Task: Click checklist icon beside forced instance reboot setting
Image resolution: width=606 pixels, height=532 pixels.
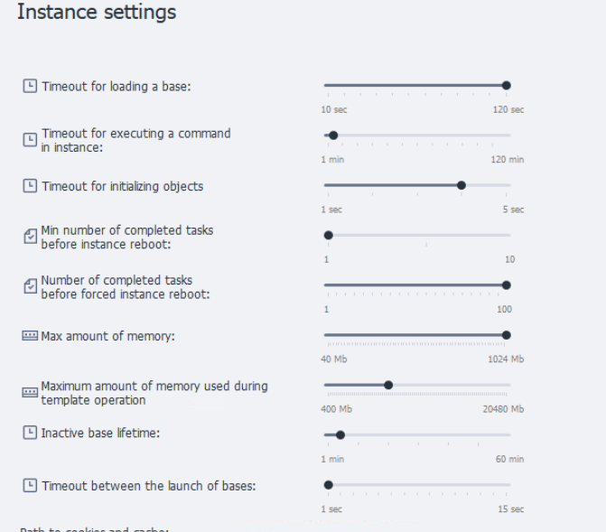Action: pyautogui.click(x=30, y=286)
